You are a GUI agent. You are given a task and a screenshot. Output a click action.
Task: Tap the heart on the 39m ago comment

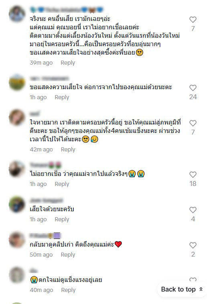[x=193, y=20]
